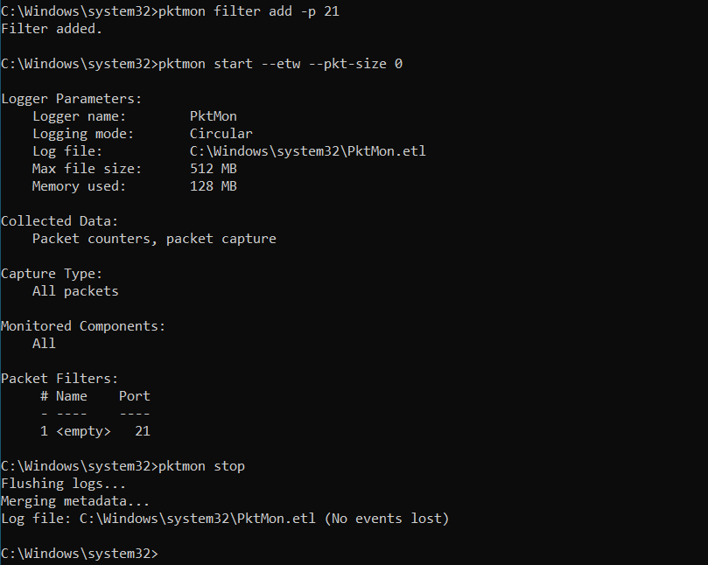Select 'pktmon start --etw --pkt-size 0' command text
The height and width of the screenshot is (565, 708).
[280, 64]
